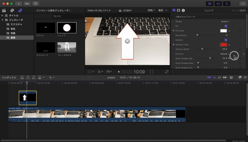The height and width of the screenshot is (142, 248).
Task: Disable the Outline checkbox
Action: click(226, 40)
